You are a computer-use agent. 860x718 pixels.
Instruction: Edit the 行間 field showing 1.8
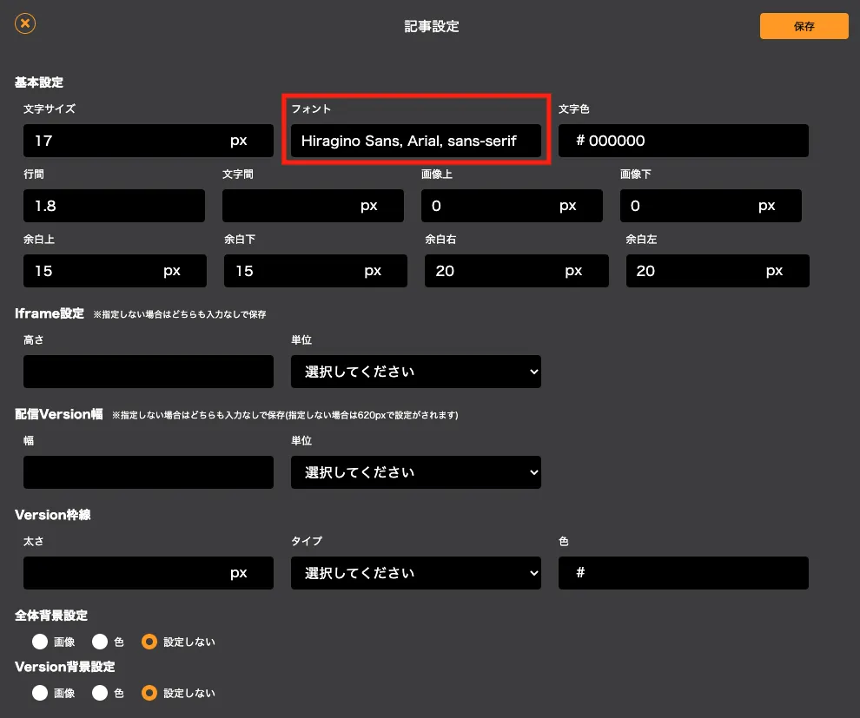click(x=114, y=206)
